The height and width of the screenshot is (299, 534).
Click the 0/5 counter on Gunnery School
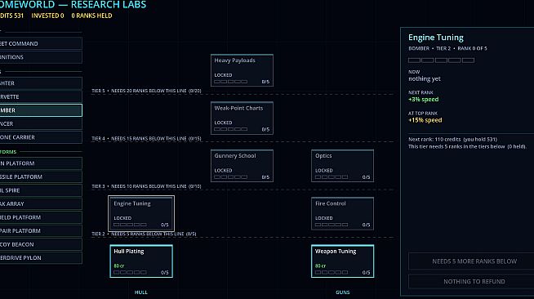point(265,177)
